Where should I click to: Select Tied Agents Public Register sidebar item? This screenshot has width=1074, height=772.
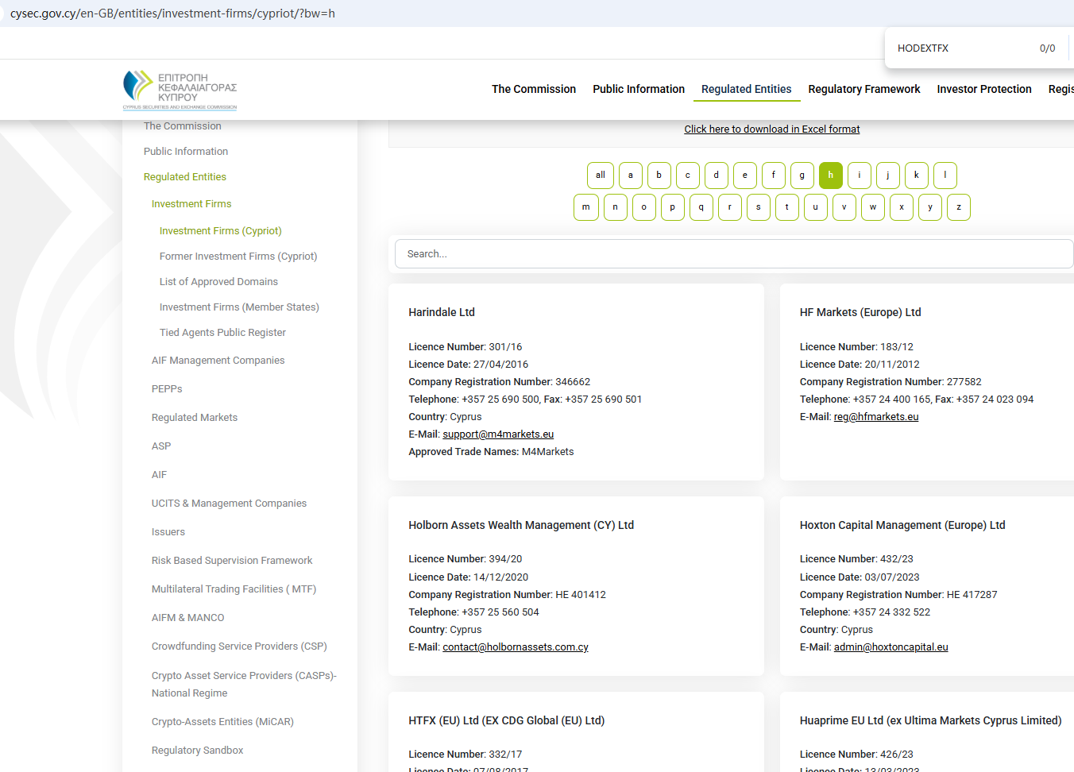pyautogui.click(x=222, y=333)
